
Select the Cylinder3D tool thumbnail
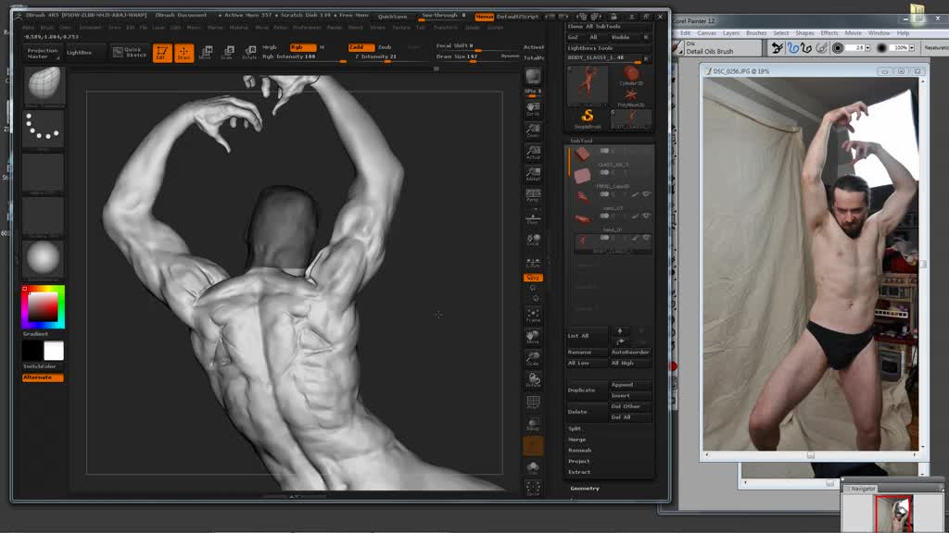tap(631, 76)
